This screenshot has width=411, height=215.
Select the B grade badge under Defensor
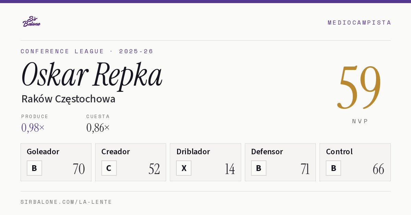tap(259, 168)
